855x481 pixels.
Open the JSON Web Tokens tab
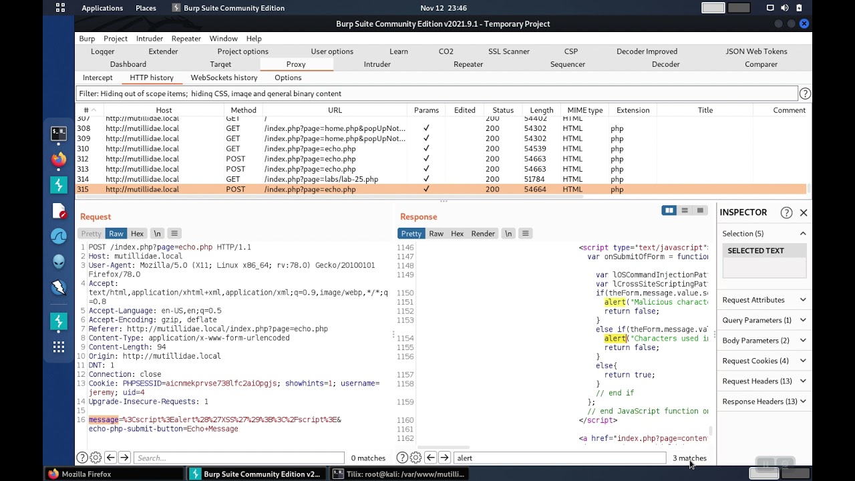[x=757, y=51]
